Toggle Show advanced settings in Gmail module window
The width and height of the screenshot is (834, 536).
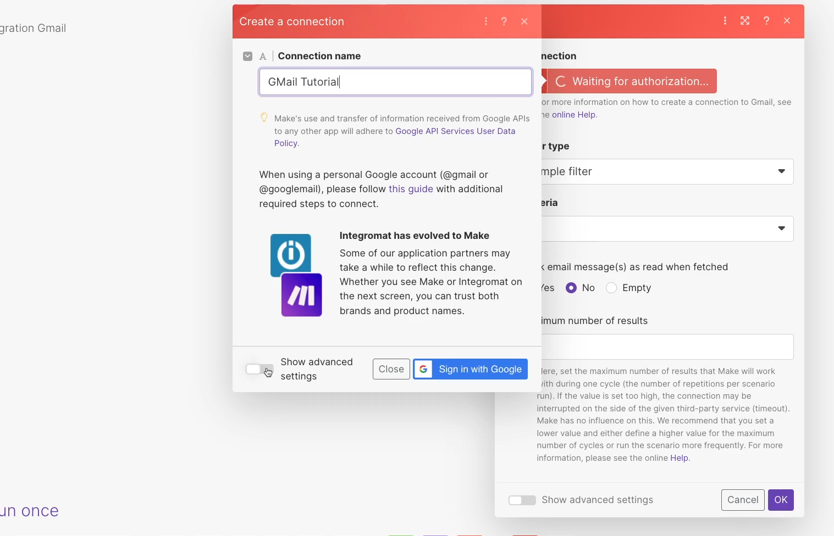click(x=522, y=500)
